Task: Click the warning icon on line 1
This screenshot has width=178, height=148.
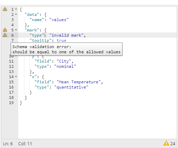Action: tap(5, 9)
